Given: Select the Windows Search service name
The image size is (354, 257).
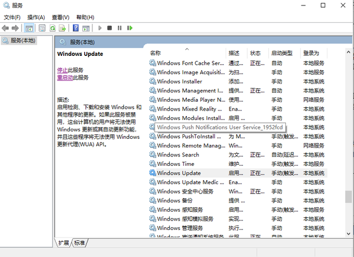Looking at the screenshot, I should coord(178,155).
